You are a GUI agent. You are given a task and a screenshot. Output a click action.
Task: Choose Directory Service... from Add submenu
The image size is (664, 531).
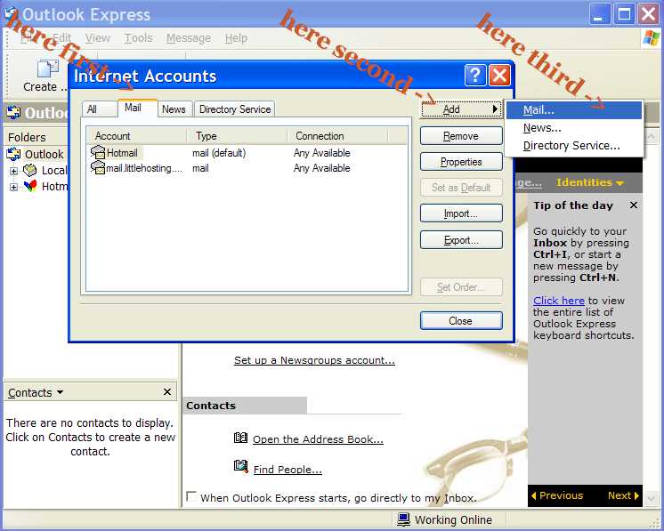click(x=574, y=146)
